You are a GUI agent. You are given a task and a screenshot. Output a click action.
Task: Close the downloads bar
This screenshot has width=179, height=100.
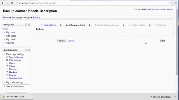point(175,97)
